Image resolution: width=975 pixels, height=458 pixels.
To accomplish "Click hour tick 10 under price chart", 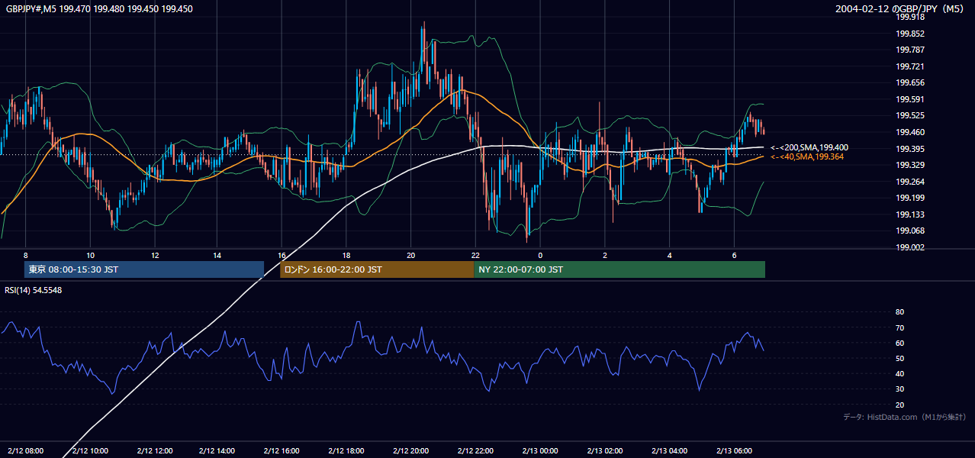I will 90,255.
